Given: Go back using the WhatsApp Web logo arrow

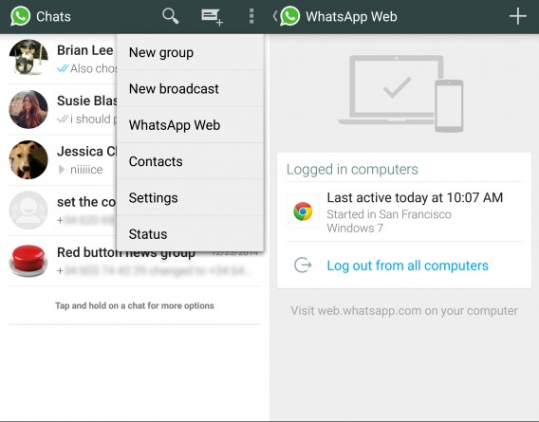Looking at the screenshot, I should [286, 16].
